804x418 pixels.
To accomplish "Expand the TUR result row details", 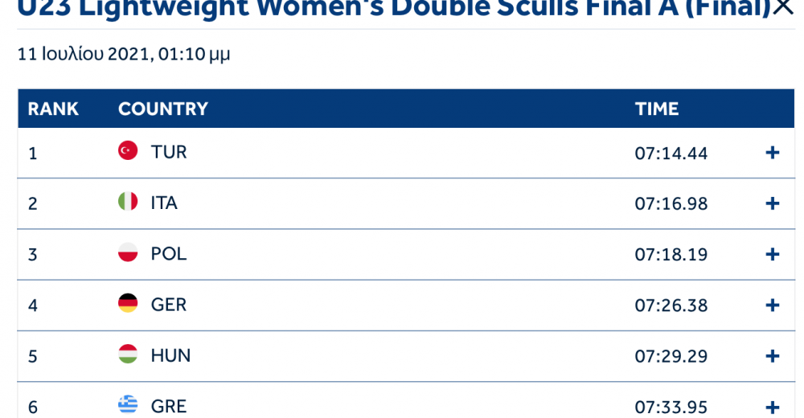I will 773,153.
